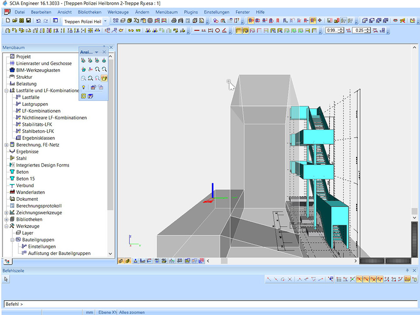Click zoom in magnifier in Ansicht panel

pos(97,69)
